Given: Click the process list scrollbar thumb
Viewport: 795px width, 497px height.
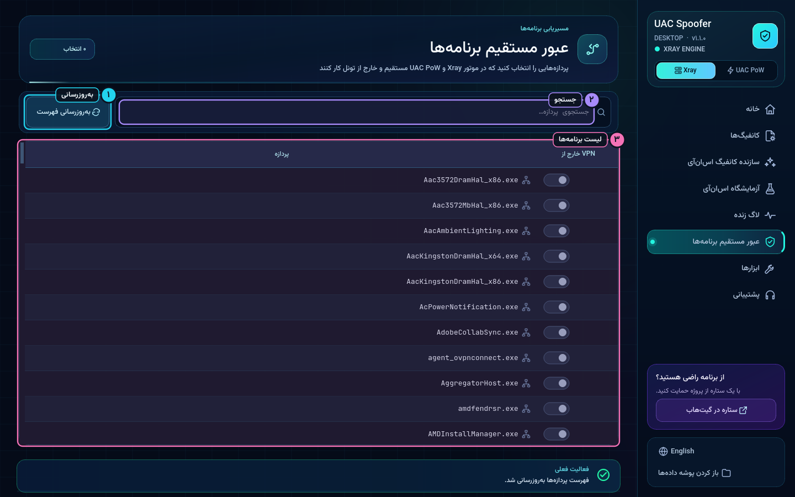Looking at the screenshot, I should [22, 153].
